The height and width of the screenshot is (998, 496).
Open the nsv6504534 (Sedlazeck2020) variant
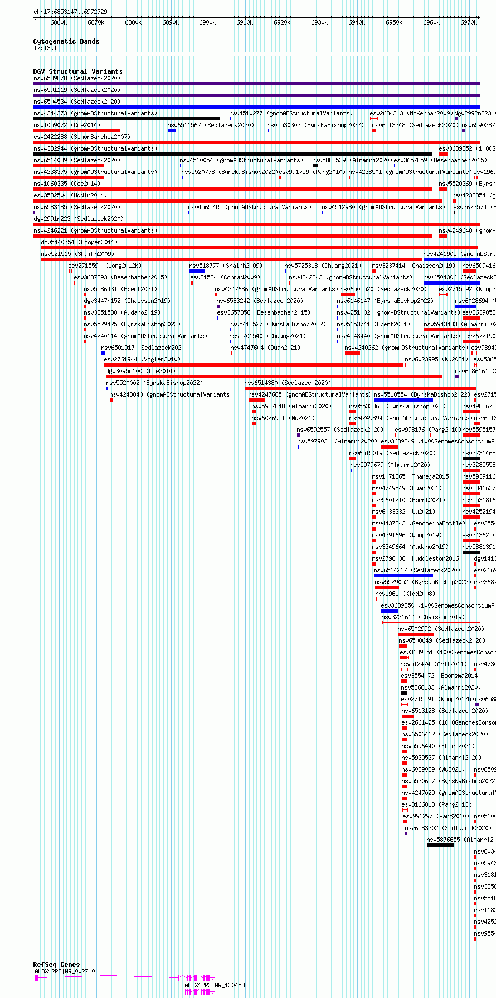click(77, 102)
